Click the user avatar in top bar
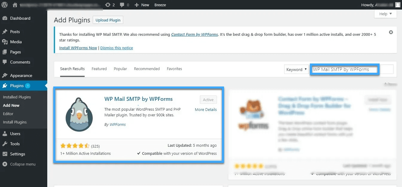Image resolution: width=402 pixels, height=187 pixels. tap(397, 5)
